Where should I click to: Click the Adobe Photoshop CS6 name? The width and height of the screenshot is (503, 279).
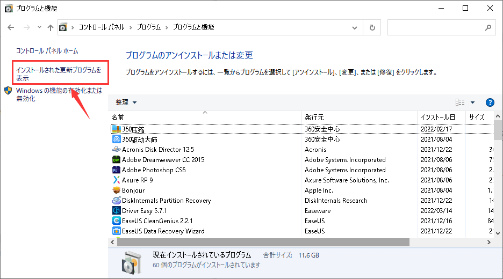154,170
